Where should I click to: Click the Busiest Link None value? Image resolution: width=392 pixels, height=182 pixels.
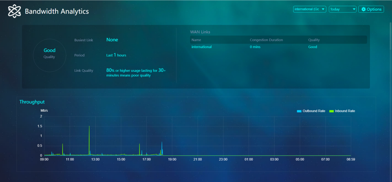coord(112,40)
